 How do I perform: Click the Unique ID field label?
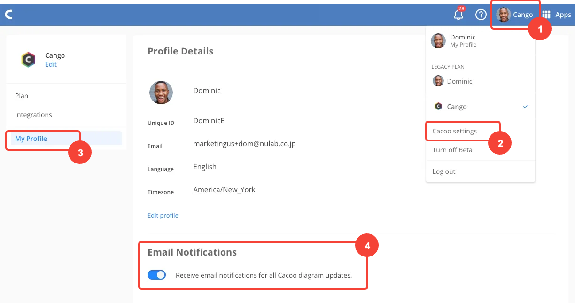coord(161,123)
